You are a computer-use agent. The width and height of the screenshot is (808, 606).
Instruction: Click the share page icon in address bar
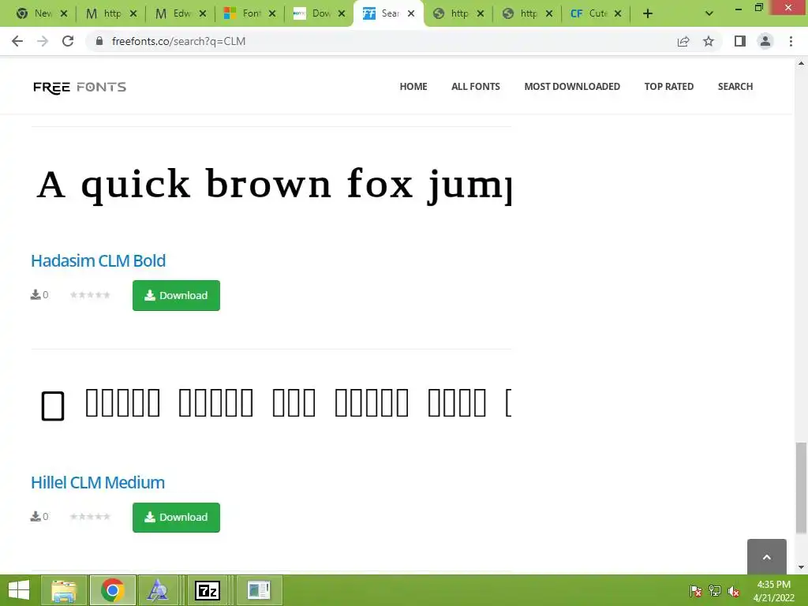(683, 41)
